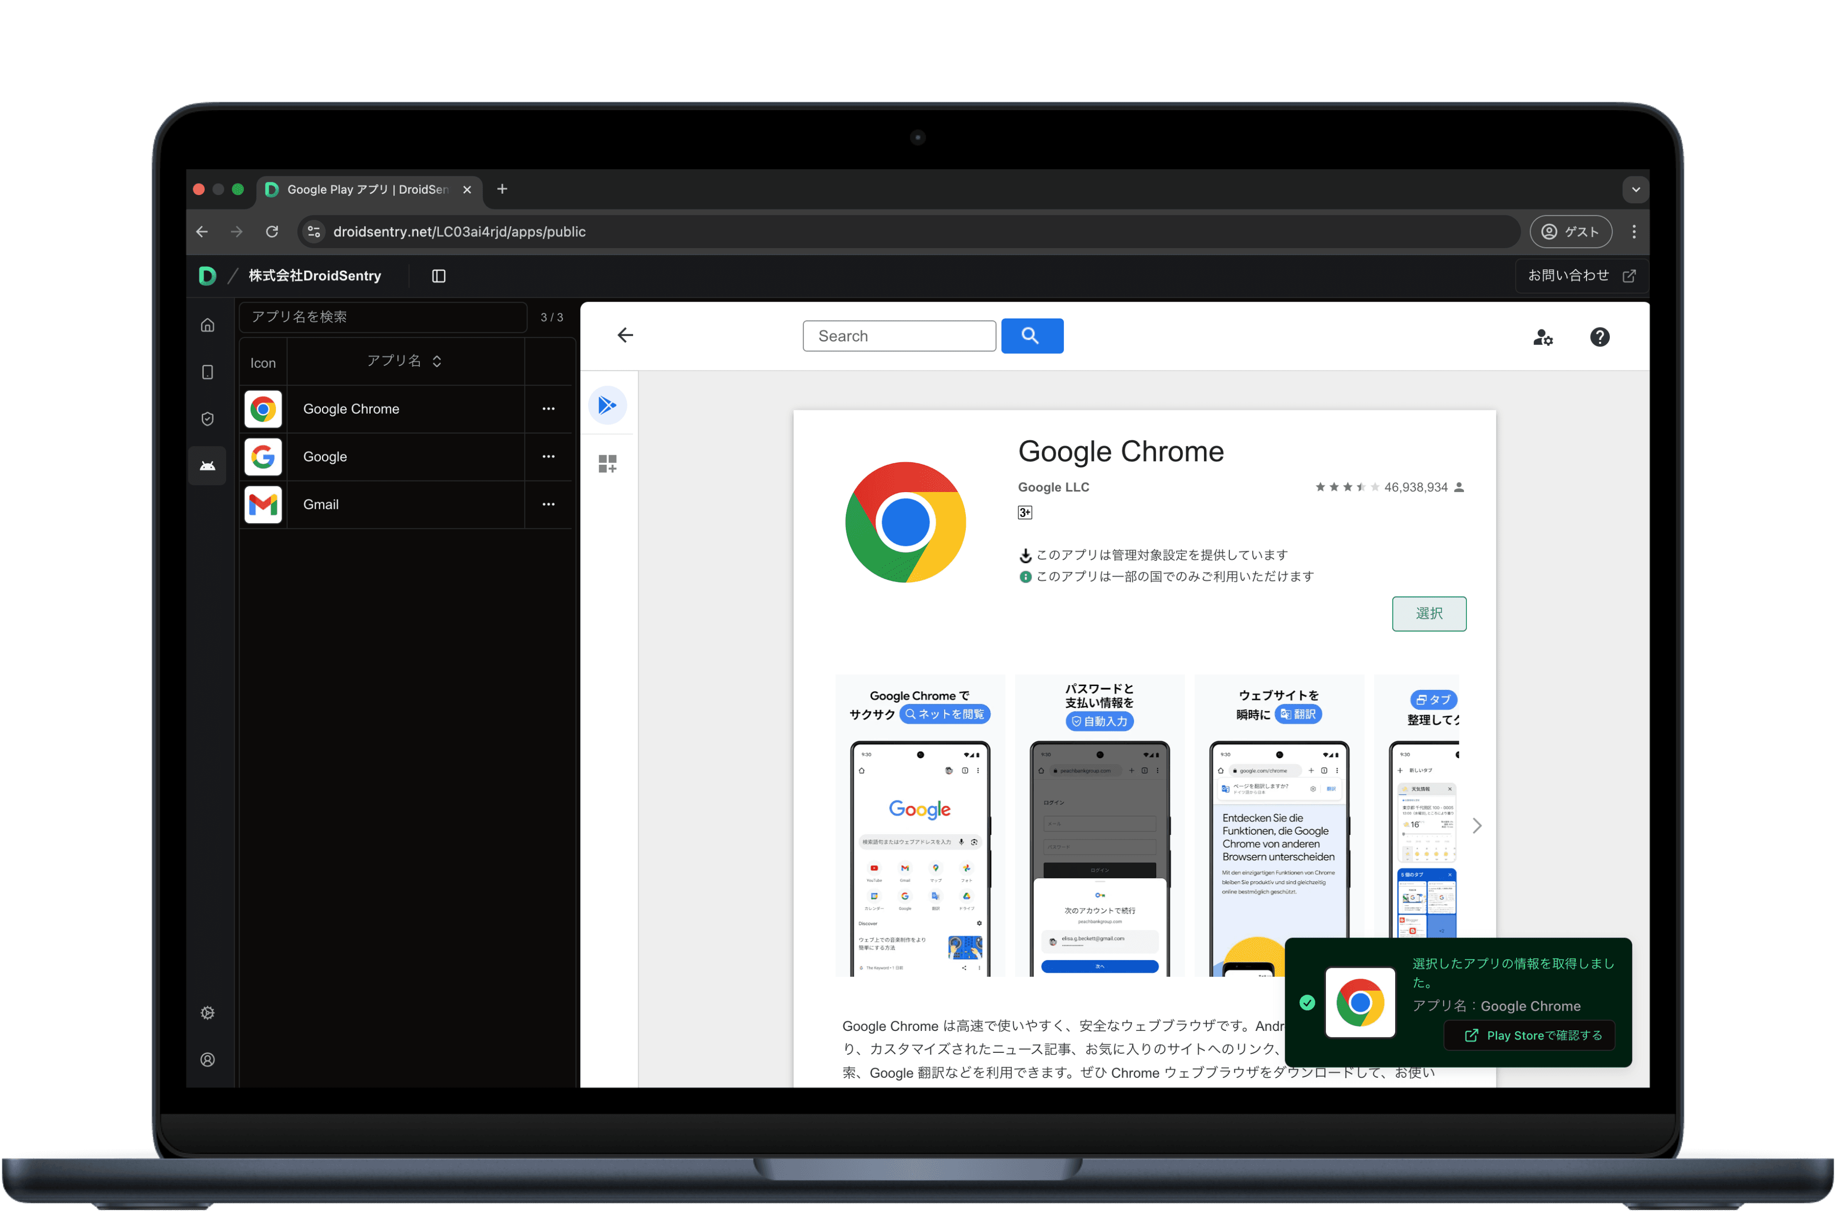
Task: Sort the app list by アプリ名
Action: coord(437,361)
